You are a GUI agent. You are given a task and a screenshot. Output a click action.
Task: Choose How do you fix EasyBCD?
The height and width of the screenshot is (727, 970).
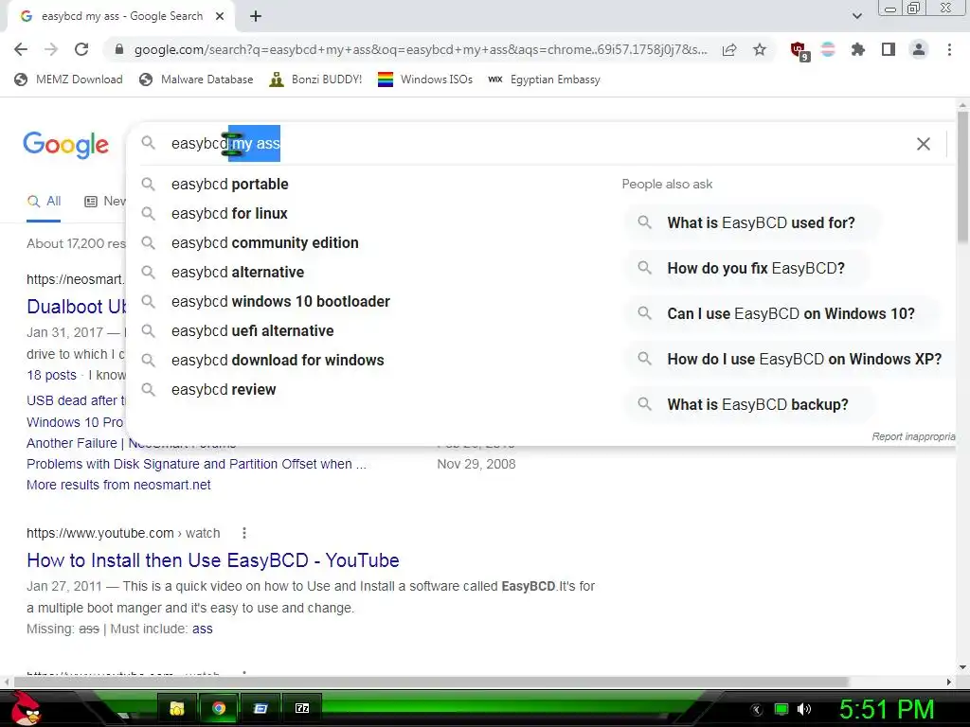(745, 268)
